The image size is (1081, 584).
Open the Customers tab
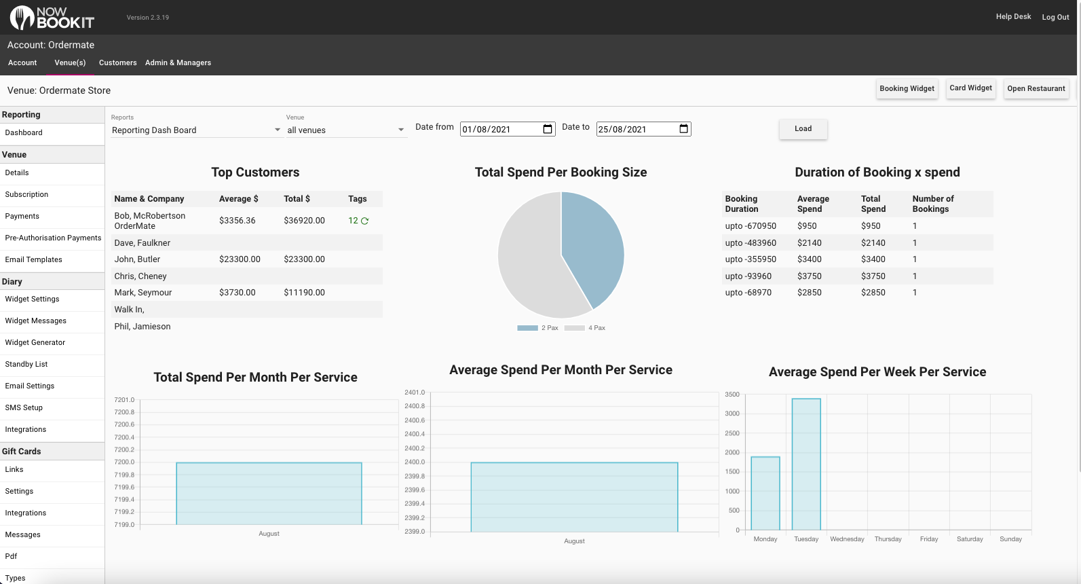[x=117, y=62]
